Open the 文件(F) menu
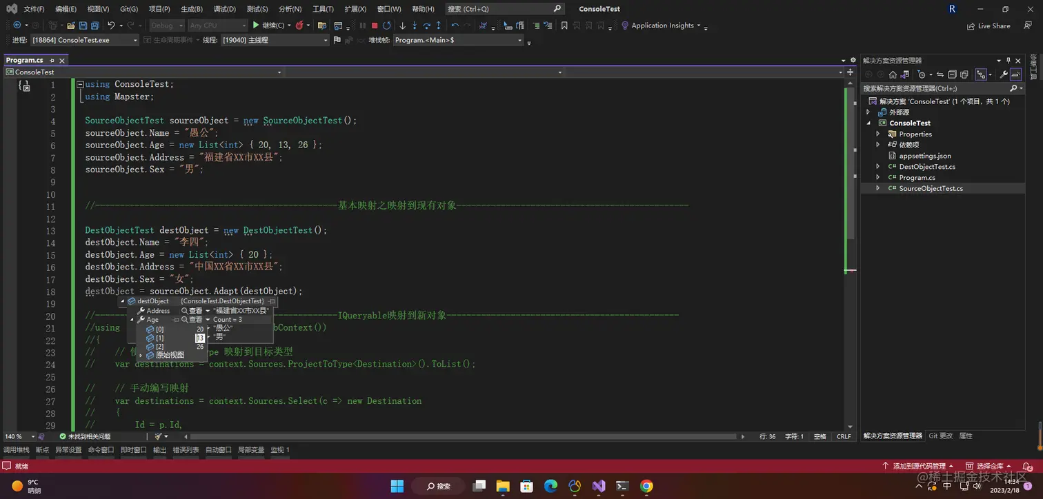The height and width of the screenshot is (499, 1043). (x=34, y=9)
